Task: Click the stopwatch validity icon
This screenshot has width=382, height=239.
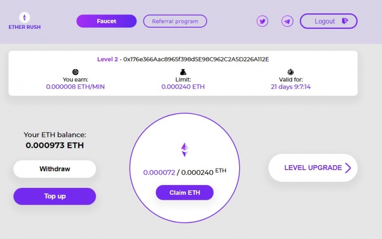Action: (291, 72)
